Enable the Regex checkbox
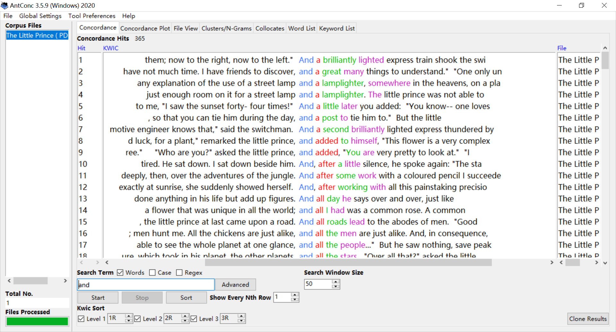The image size is (616, 332). [x=179, y=273]
